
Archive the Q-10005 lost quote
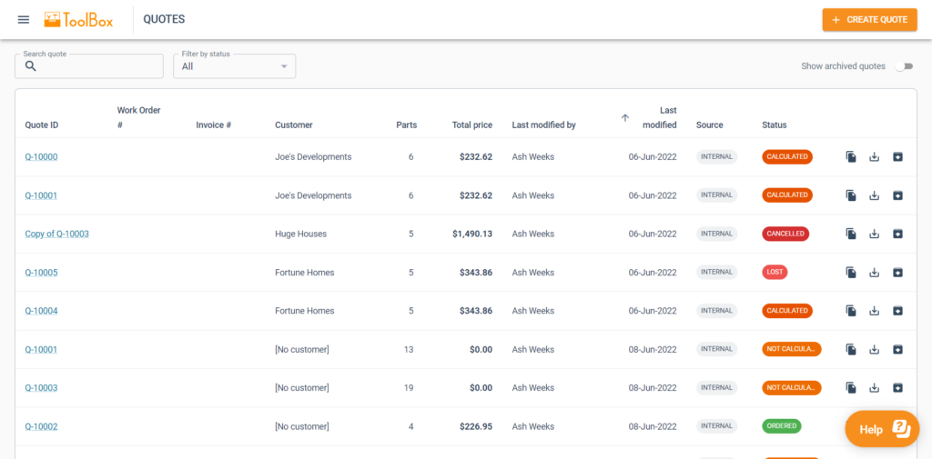tap(897, 273)
